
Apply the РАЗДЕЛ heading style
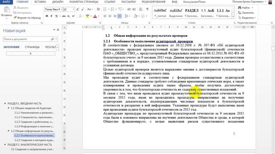[192, 12]
